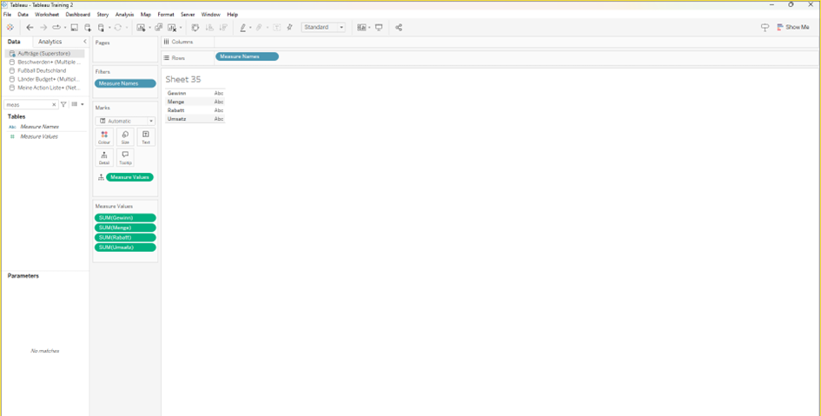Click the Fix Axes pin icon
Screen dimensions: 821x416
(289, 27)
